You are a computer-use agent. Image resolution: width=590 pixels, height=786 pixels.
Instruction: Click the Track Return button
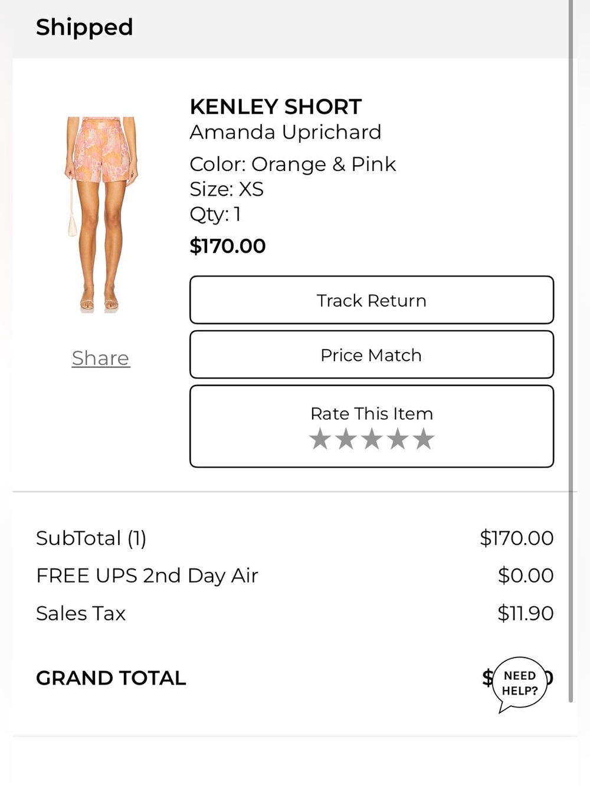click(x=372, y=300)
